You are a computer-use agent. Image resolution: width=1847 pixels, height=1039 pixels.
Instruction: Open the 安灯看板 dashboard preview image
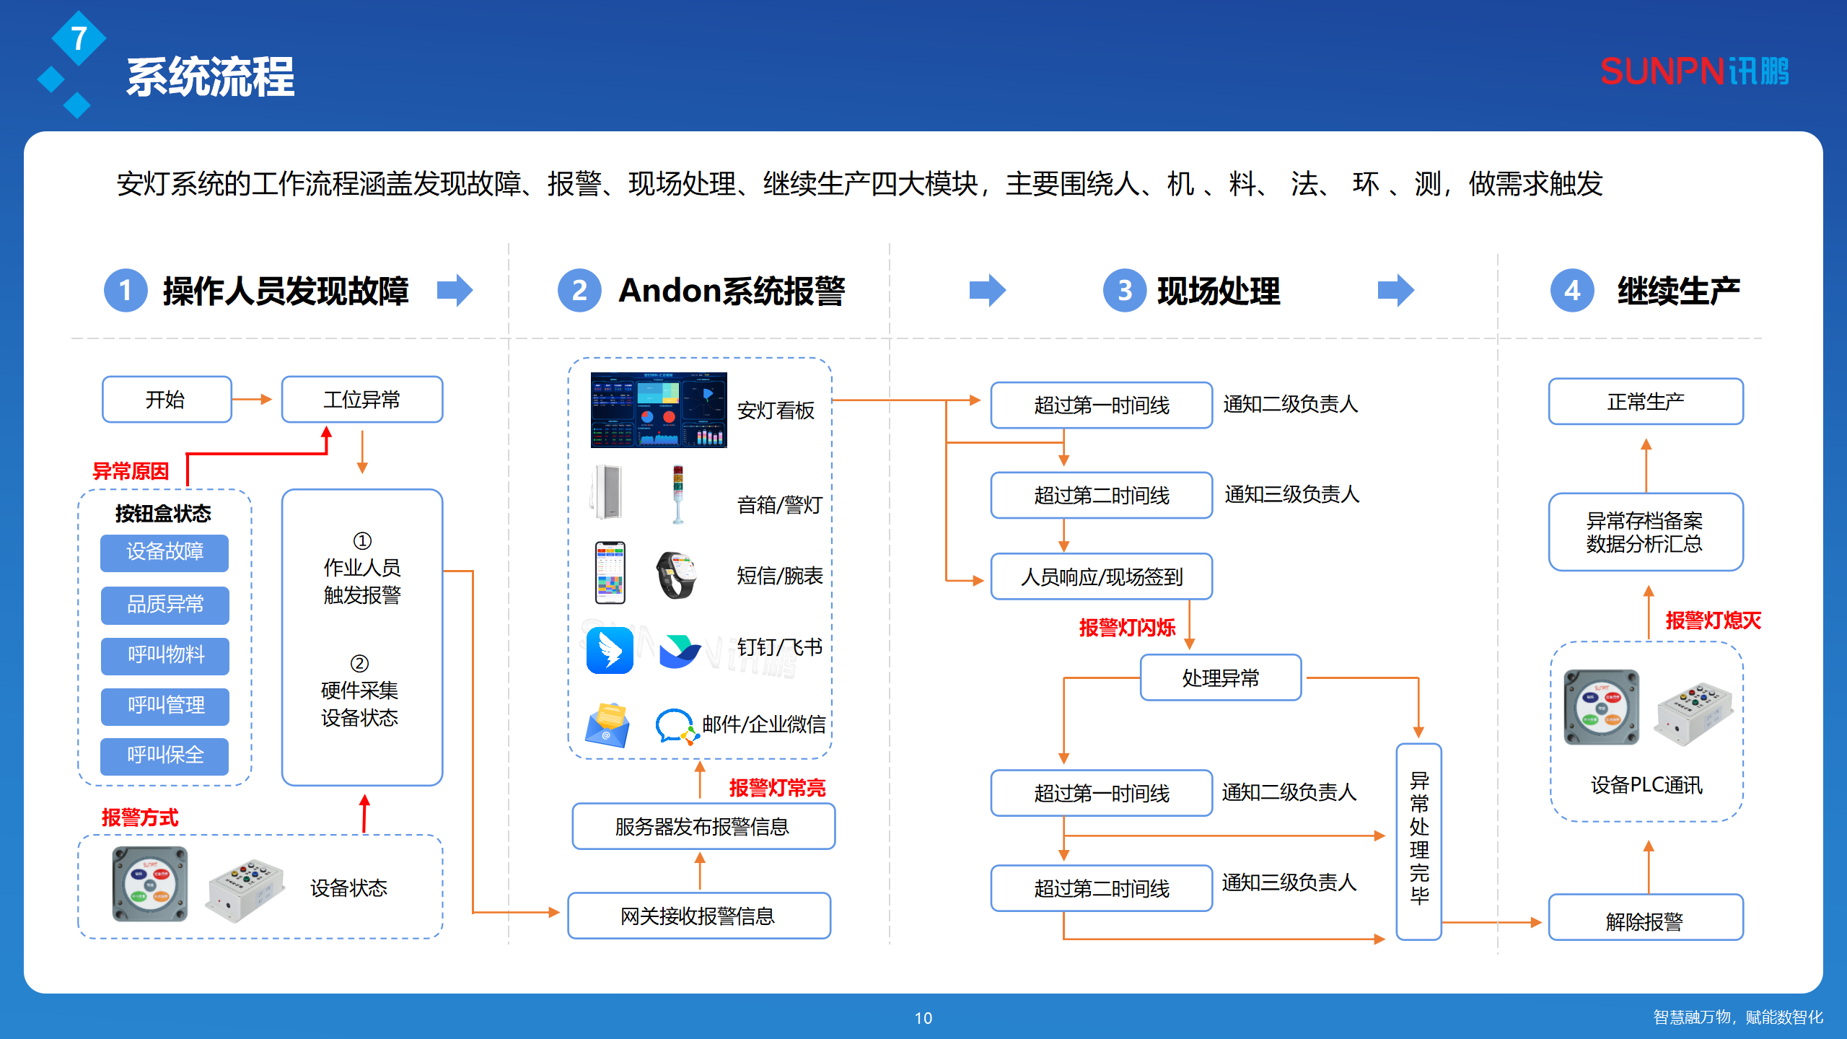tap(660, 411)
